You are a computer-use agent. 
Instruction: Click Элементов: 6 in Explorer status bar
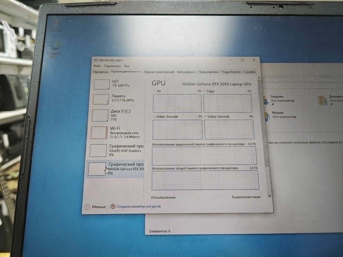[159, 231]
